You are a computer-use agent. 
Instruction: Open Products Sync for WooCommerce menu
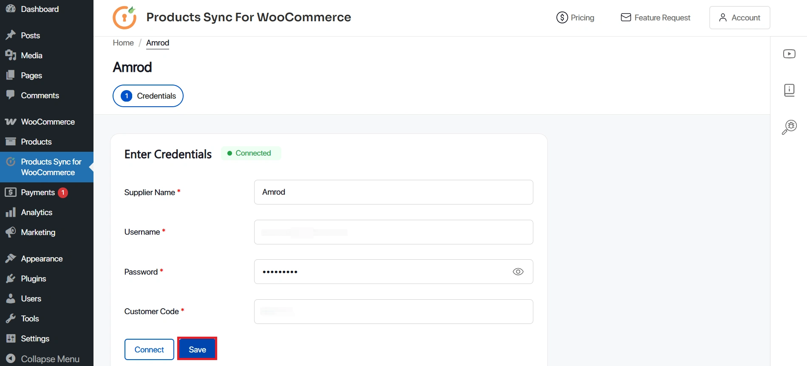[47, 167]
